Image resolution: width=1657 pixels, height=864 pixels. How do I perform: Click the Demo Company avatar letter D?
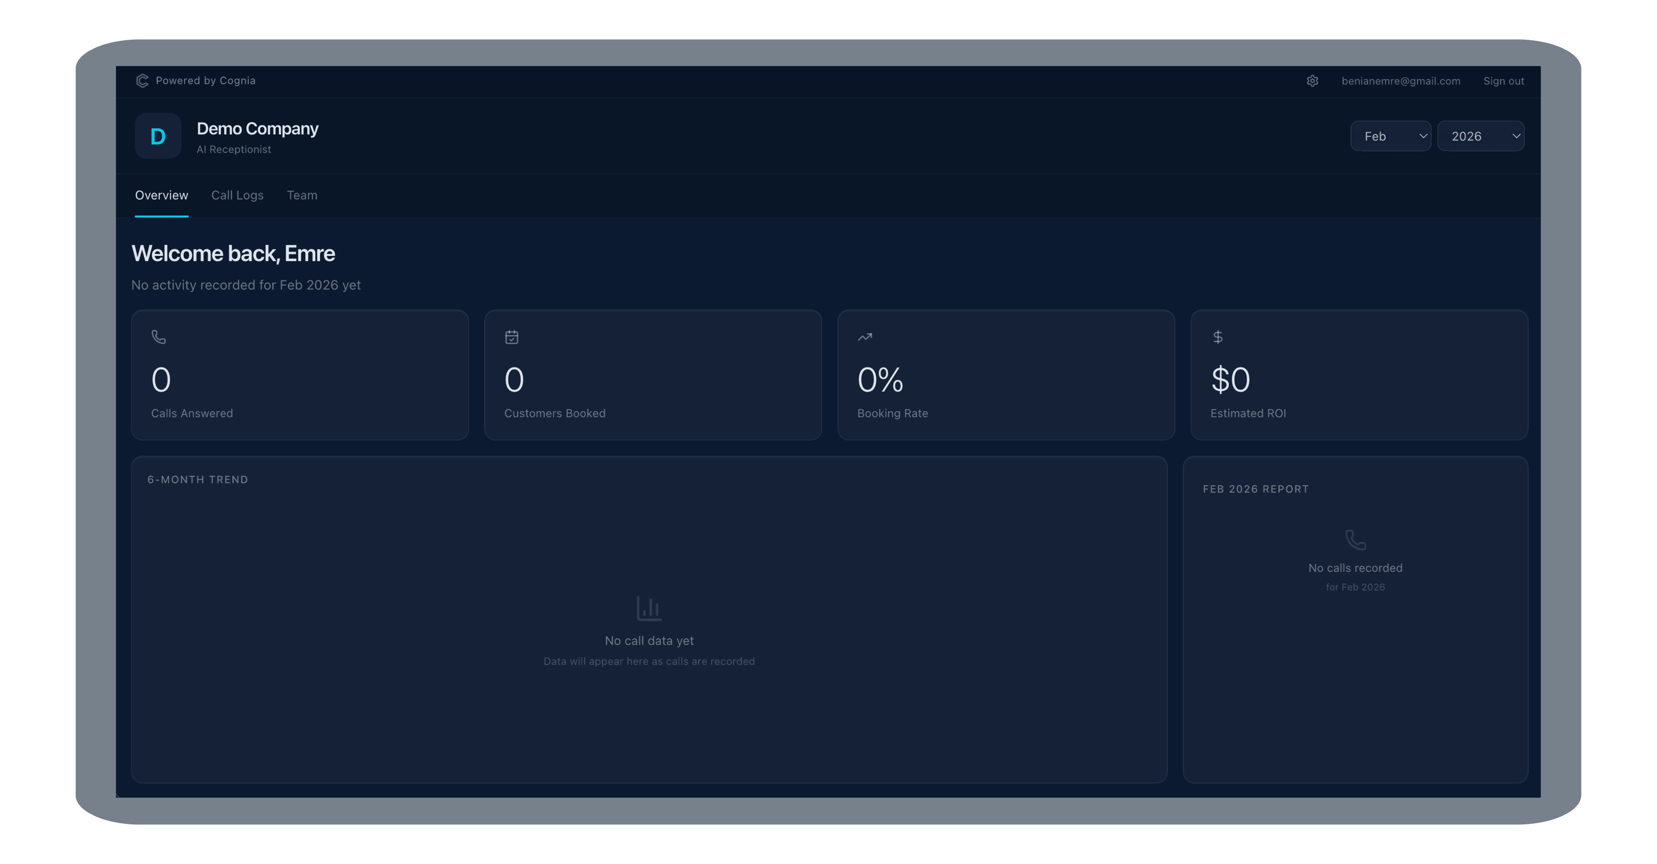point(158,135)
